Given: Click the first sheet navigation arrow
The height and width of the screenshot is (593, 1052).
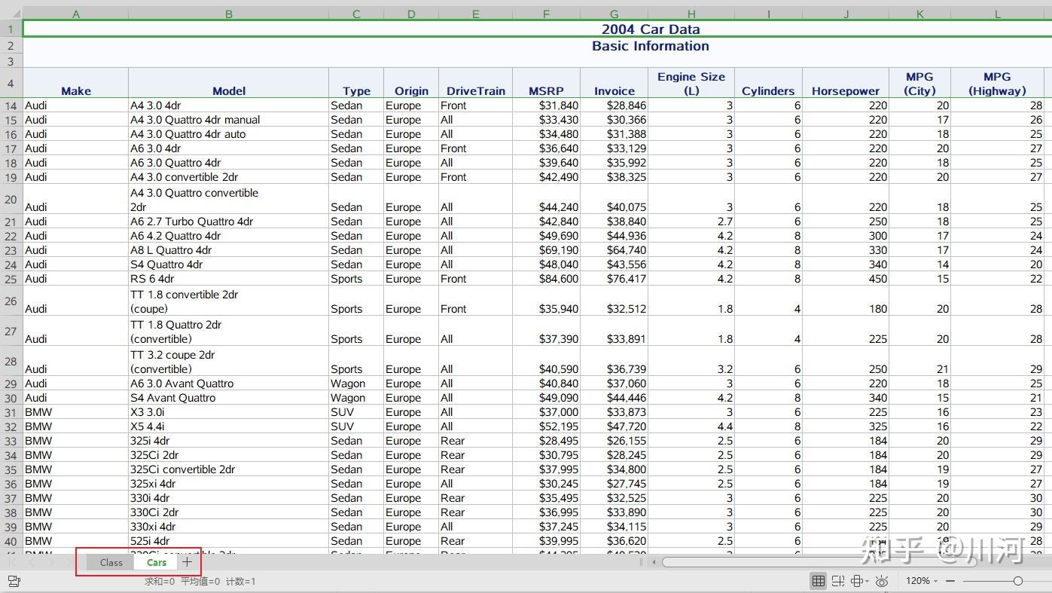Looking at the screenshot, I should (12, 562).
